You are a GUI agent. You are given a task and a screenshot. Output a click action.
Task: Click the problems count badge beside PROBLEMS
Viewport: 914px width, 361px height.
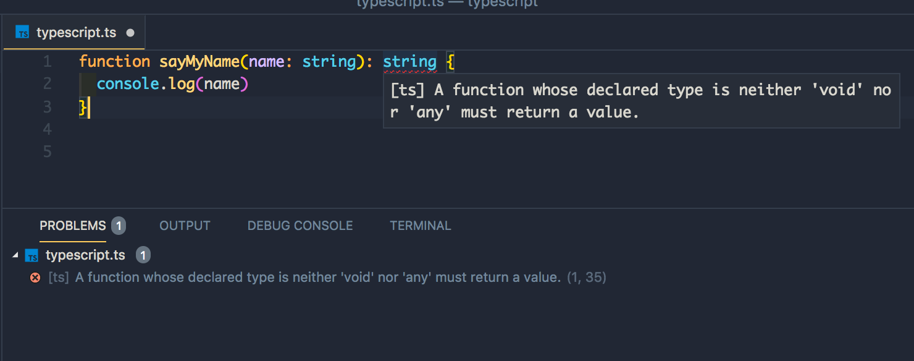coord(119,226)
